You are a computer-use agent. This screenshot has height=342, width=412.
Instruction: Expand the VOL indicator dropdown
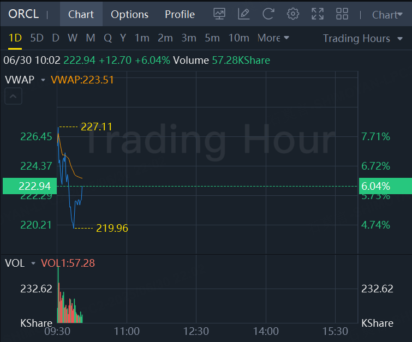coord(33,263)
